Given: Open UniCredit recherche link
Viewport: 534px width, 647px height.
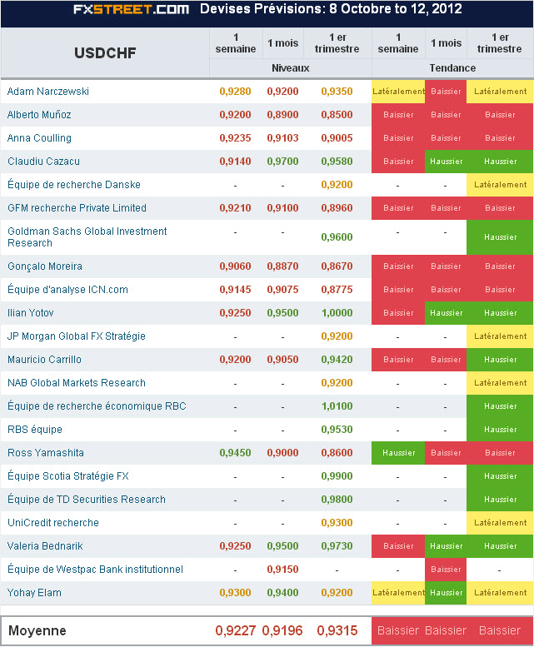Looking at the screenshot, I should point(52,523).
